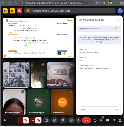Open browser settings three-dot menu
Image resolution: width=124 pixels, height=127 pixels.
116,3
